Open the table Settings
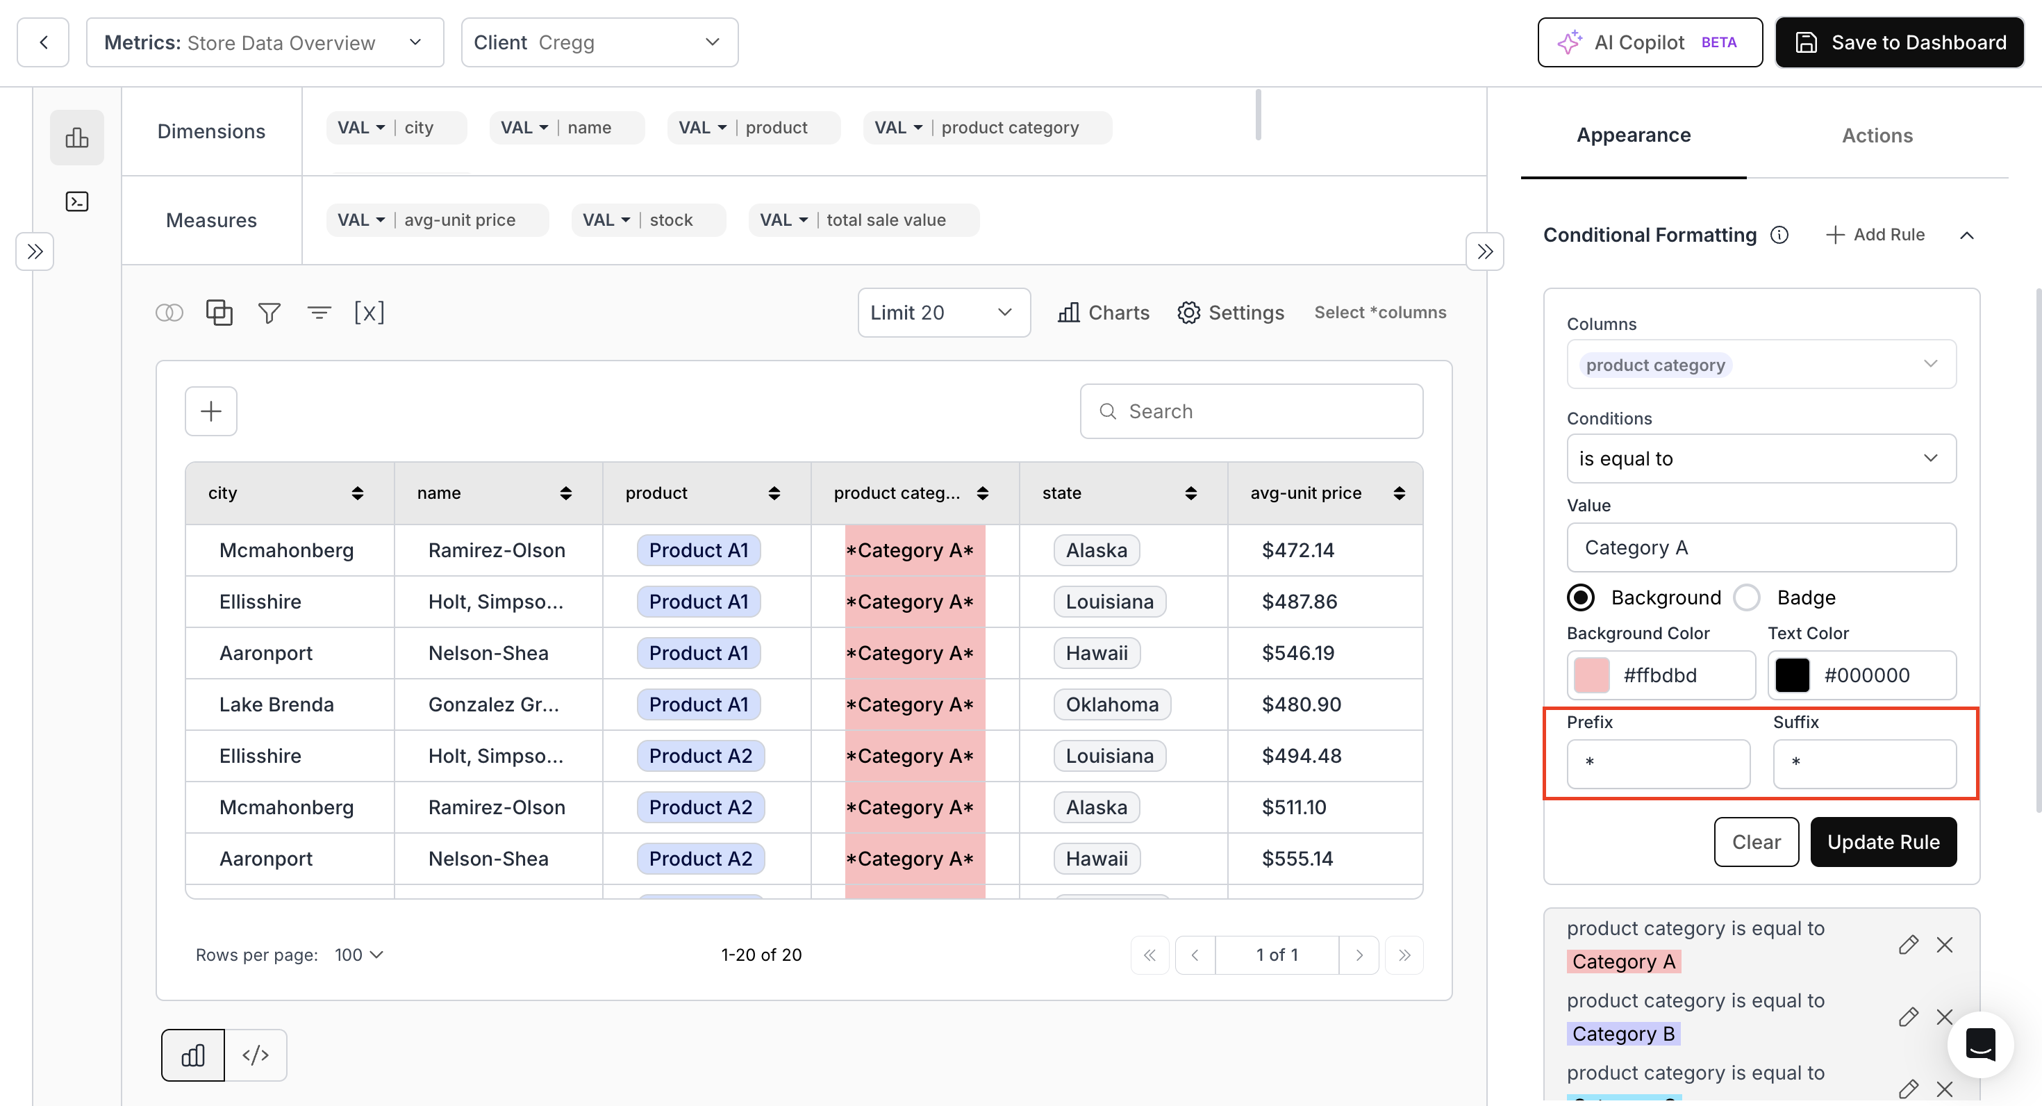The width and height of the screenshot is (2042, 1106). [1230, 313]
